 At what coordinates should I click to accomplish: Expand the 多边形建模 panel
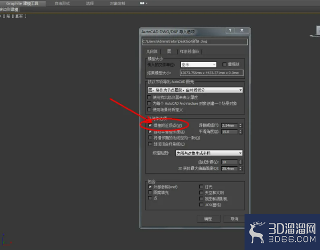pyautogui.click(x=9, y=10)
